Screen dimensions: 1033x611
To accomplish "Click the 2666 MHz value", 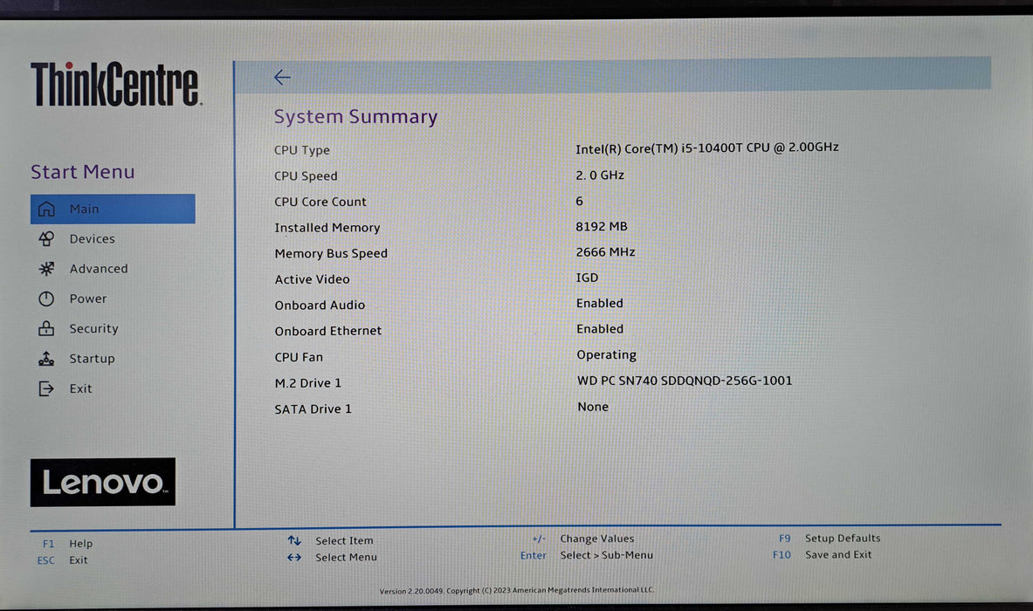I will click(605, 252).
